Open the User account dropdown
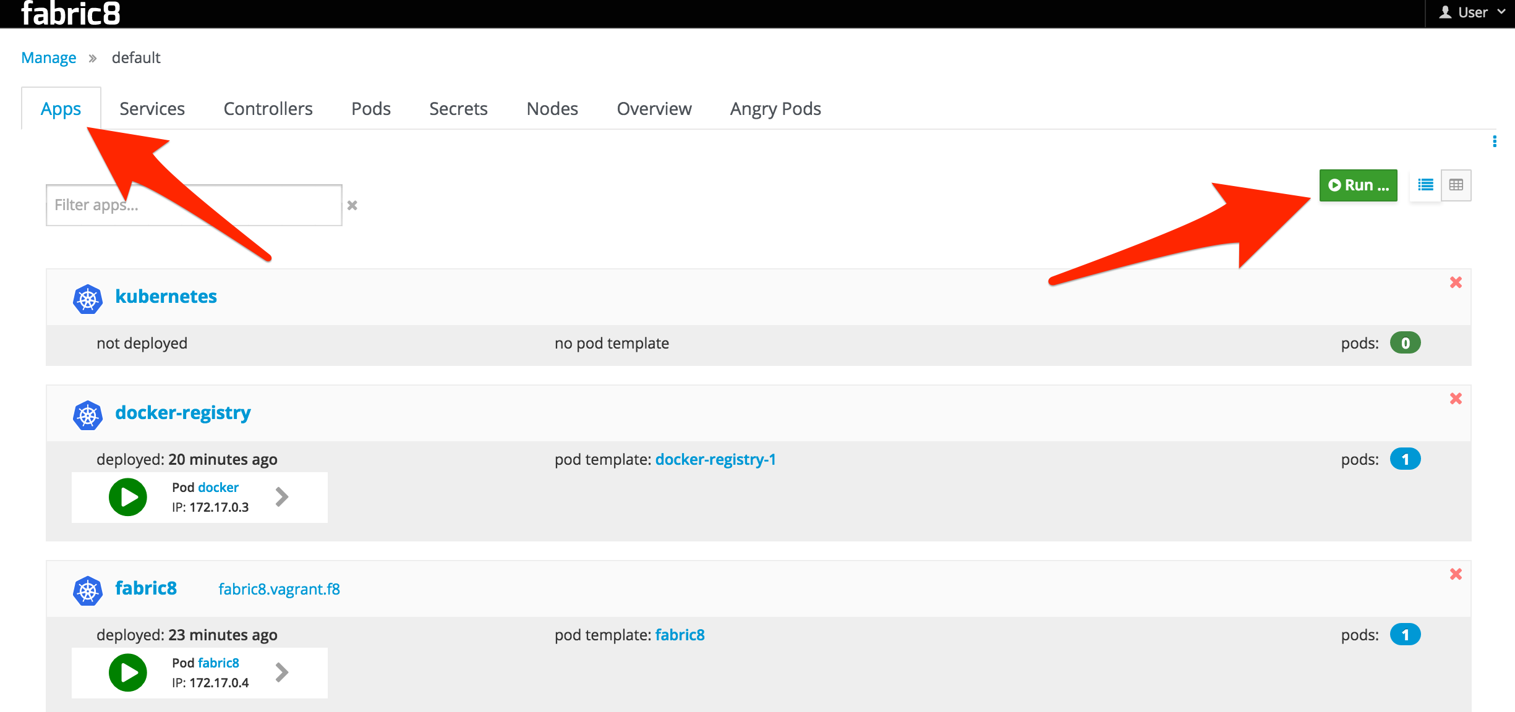1515x712 pixels. pos(1472,12)
